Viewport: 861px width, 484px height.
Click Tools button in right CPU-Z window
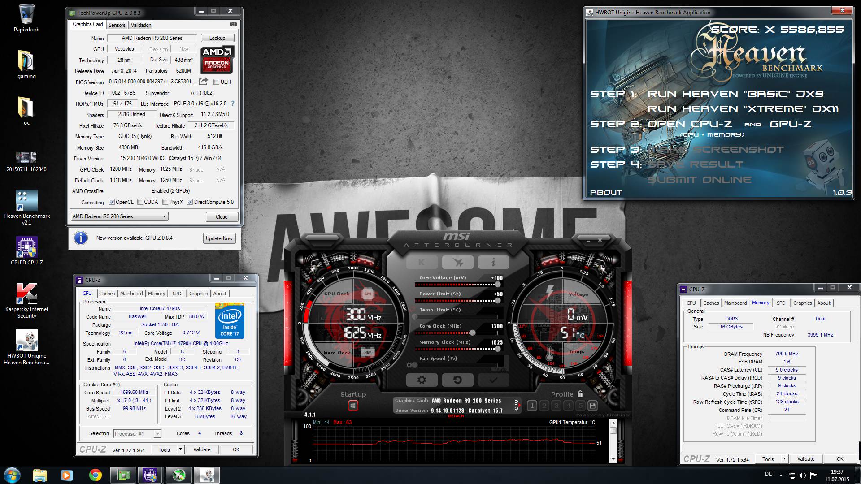click(x=768, y=459)
